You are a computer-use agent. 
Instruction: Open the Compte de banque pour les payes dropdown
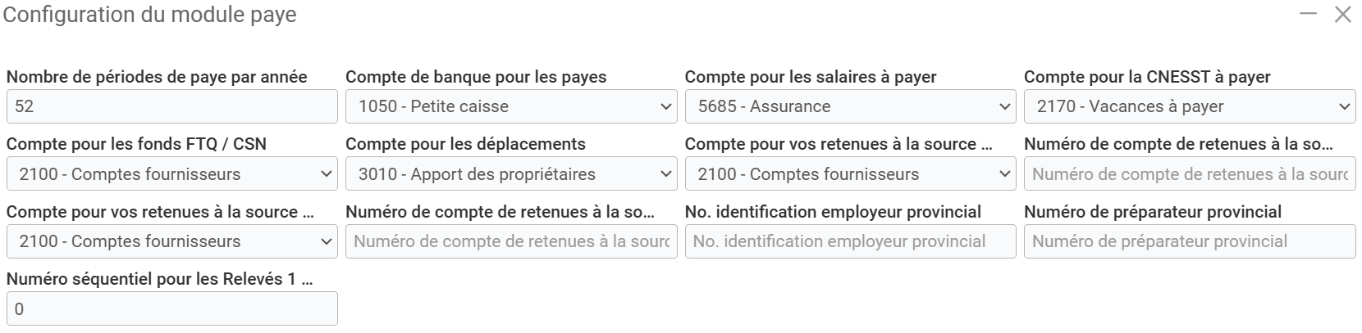[511, 106]
